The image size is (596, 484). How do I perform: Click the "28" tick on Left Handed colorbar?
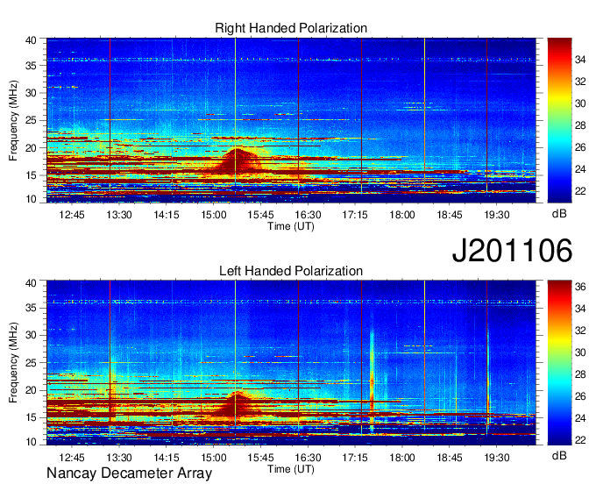(x=580, y=374)
